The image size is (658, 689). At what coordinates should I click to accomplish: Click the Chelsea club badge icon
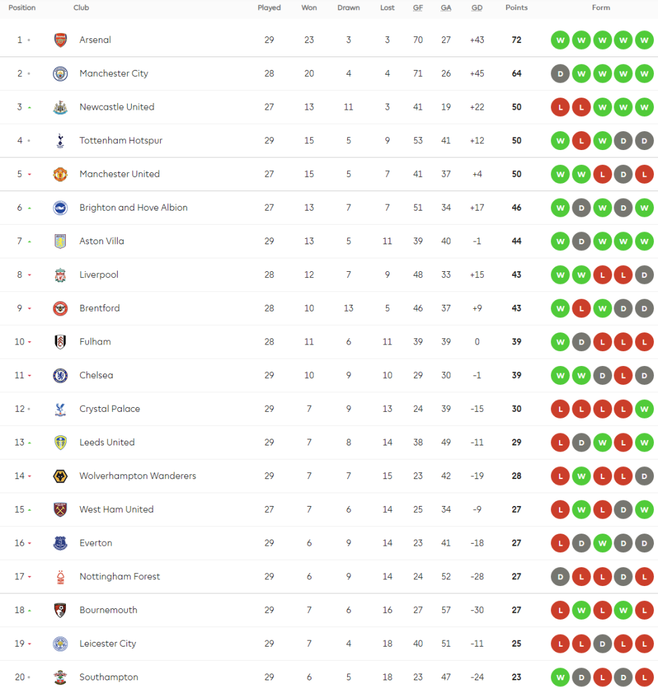(x=61, y=375)
